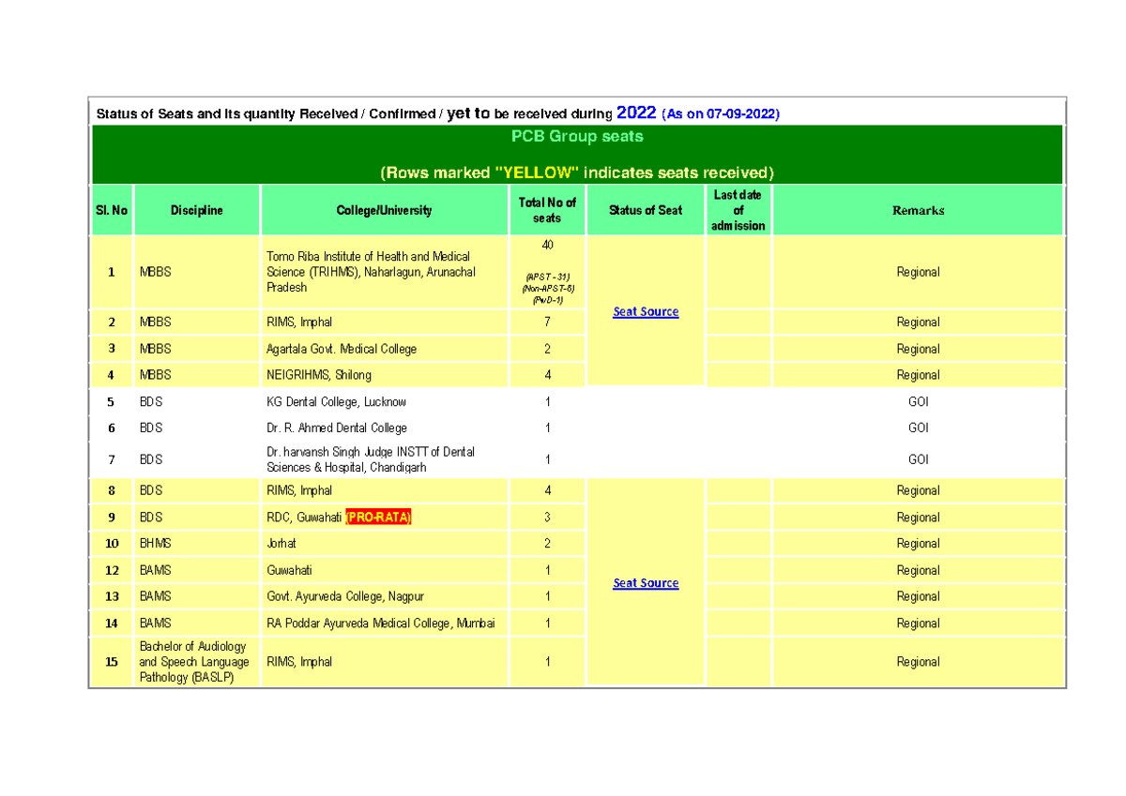Viewport: 1126px width, 796px height.
Task: Select the Govt. Ayurveda College Nagpur cell
Action: [x=343, y=596]
